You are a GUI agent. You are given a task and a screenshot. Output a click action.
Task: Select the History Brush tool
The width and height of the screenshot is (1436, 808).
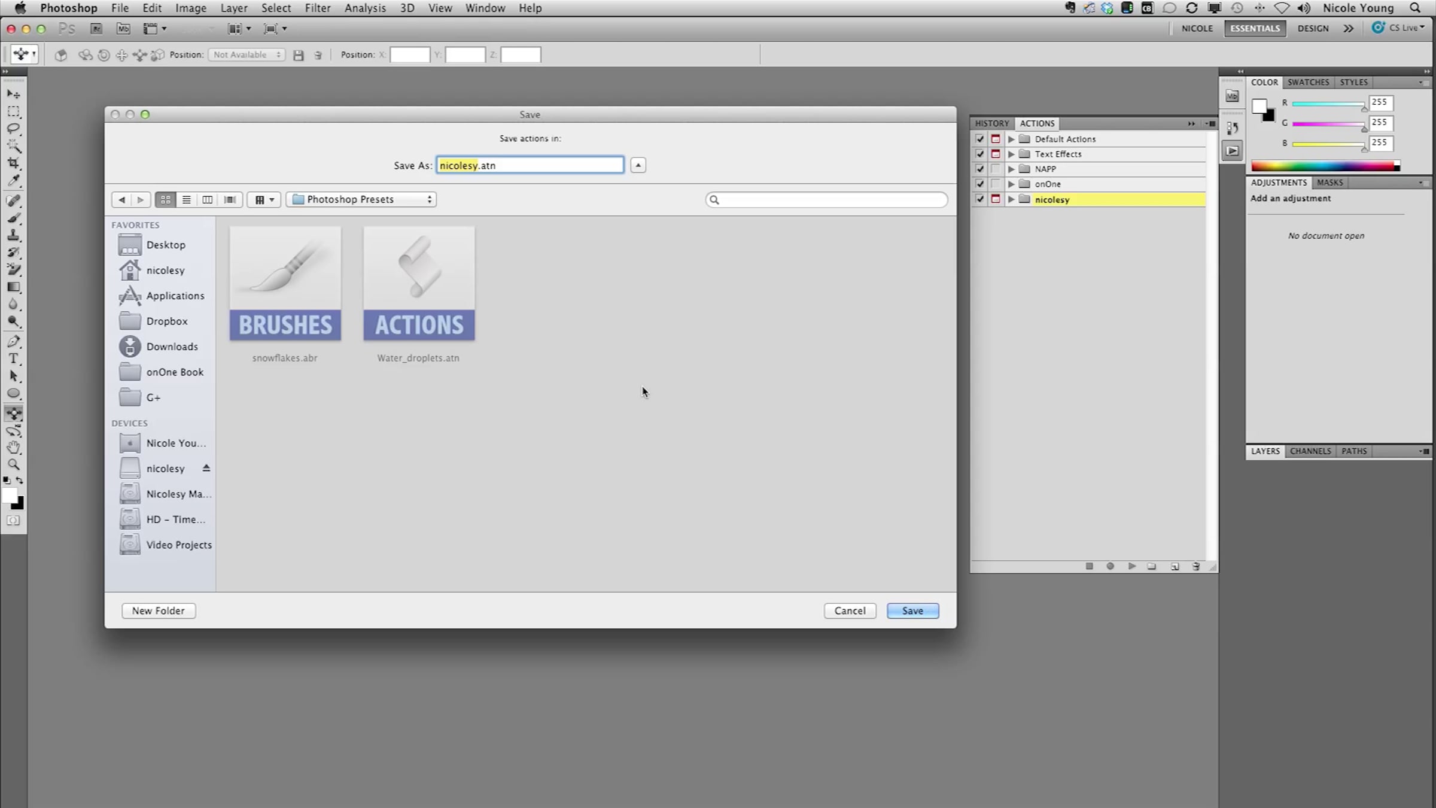click(x=13, y=253)
